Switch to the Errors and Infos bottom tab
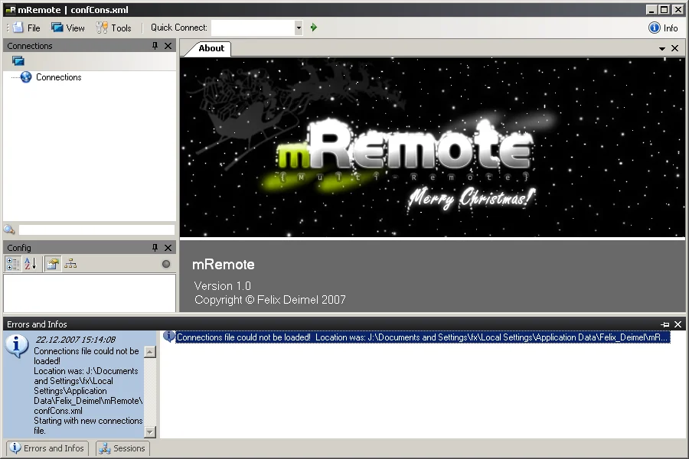 click(x=47, y=448)
